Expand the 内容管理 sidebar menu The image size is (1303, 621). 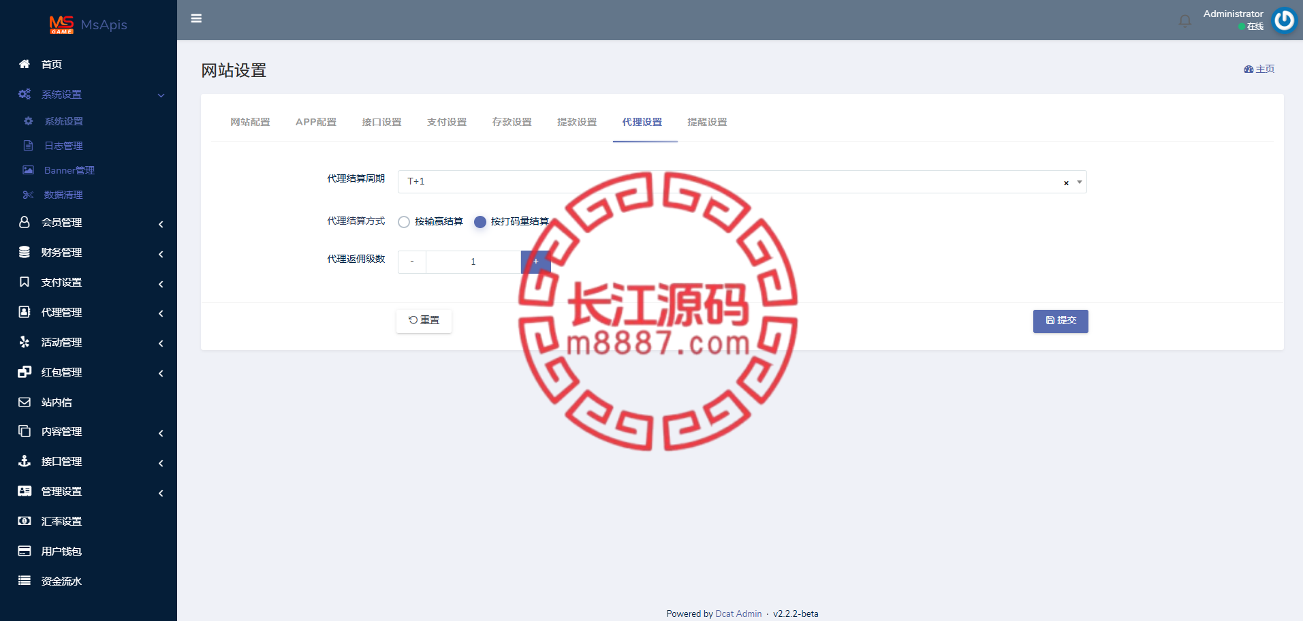161,433
